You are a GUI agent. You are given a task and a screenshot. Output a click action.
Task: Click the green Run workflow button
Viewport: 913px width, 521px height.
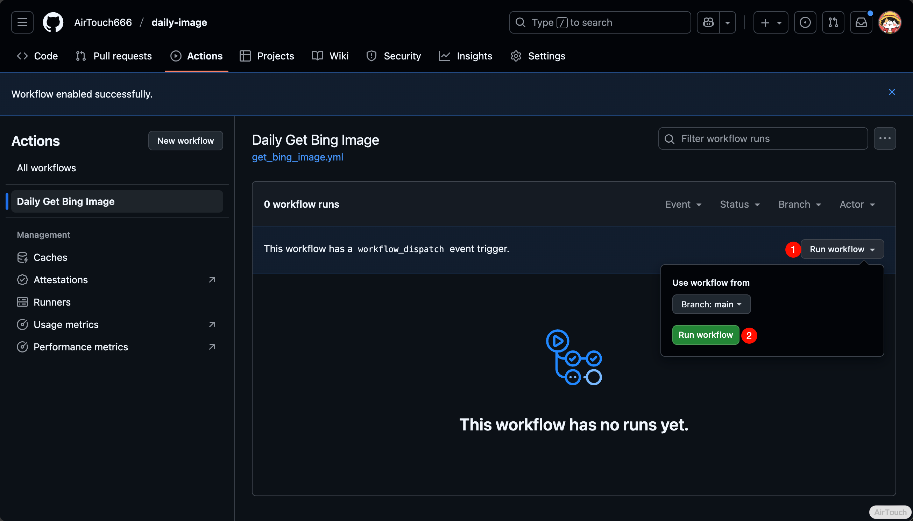pyautogui.click(x=706, y=335)
